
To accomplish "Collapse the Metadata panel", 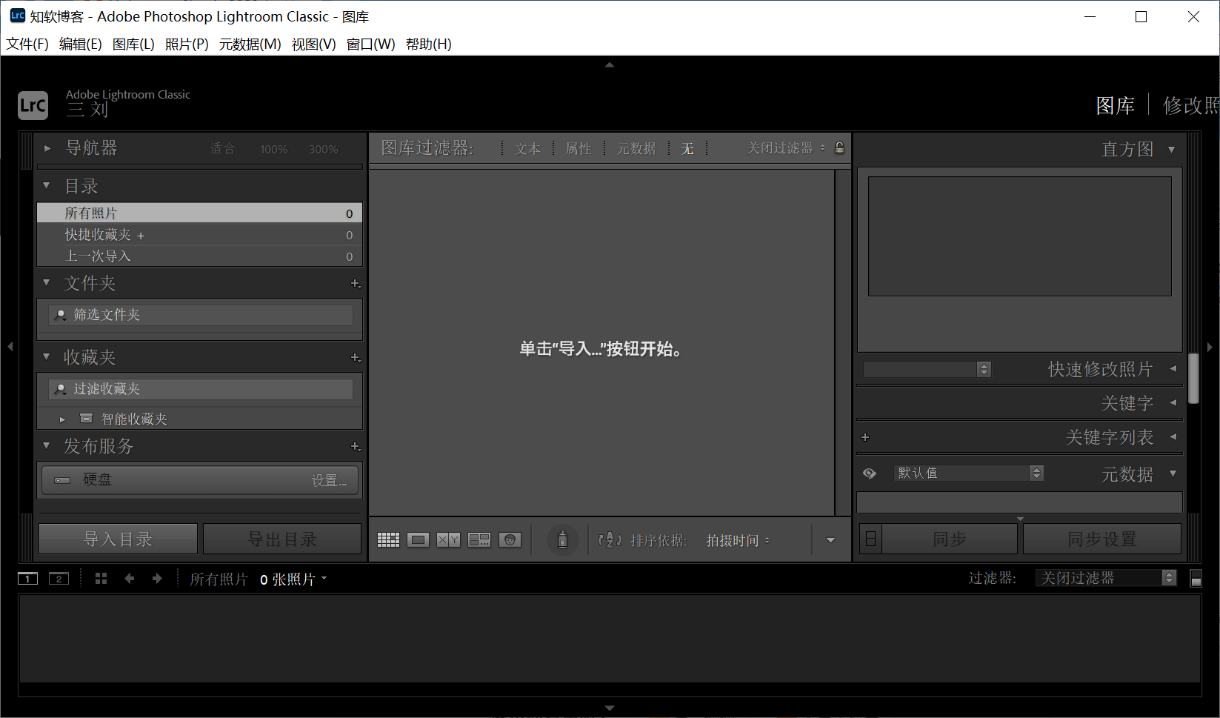I will [x=1173, y=473].
